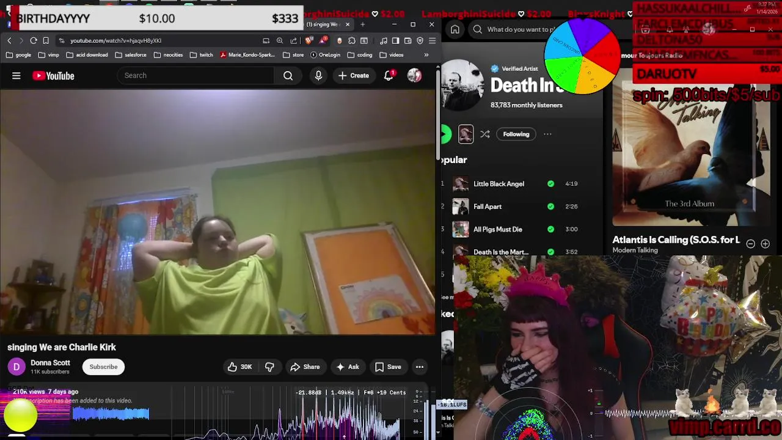This screenshot has width=782, height=440.
Task: Open the Marie_Kondo-Spark PDF bookmark
Action: 247,55
